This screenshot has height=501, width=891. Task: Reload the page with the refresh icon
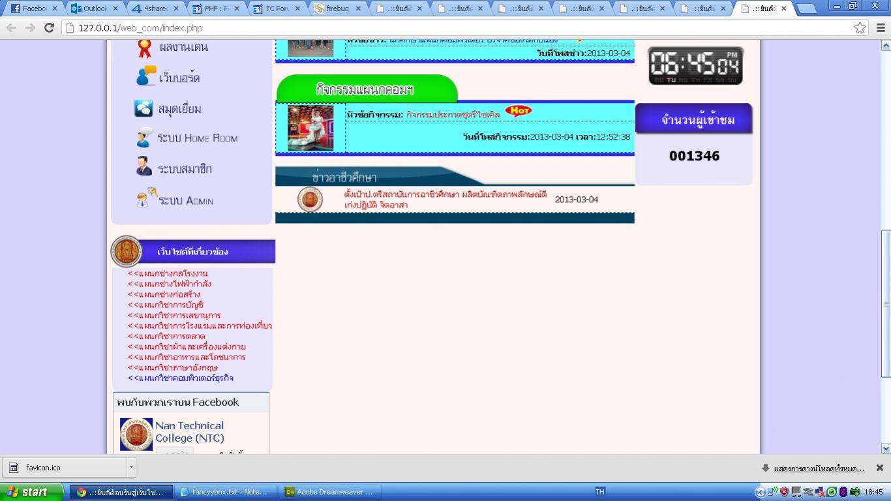pos(49,28)
